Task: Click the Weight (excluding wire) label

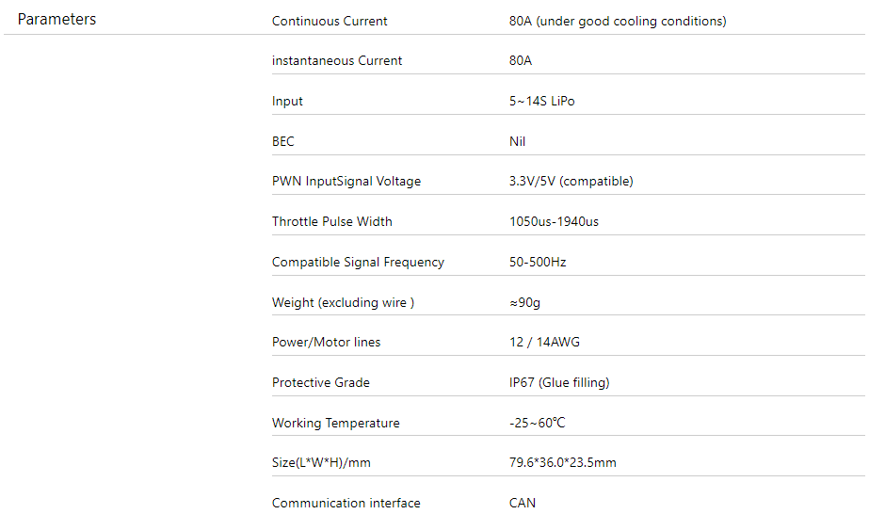Action: [x=343, y=302]
